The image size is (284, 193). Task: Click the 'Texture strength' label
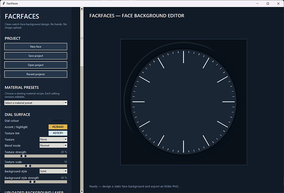coord(15,152)
